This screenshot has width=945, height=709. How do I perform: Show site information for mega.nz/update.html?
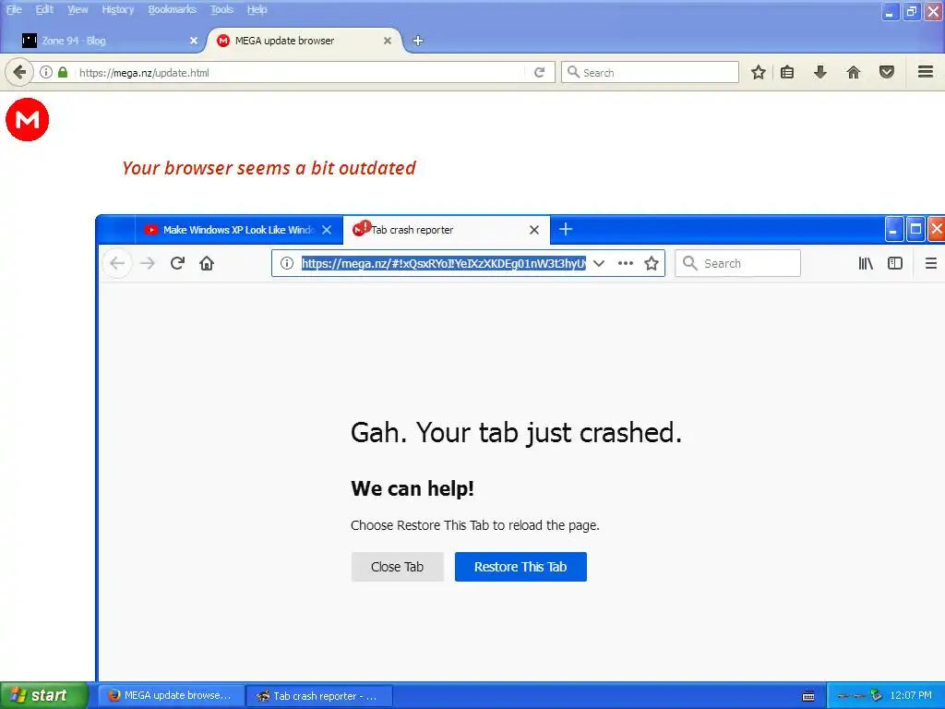point(46,72)
